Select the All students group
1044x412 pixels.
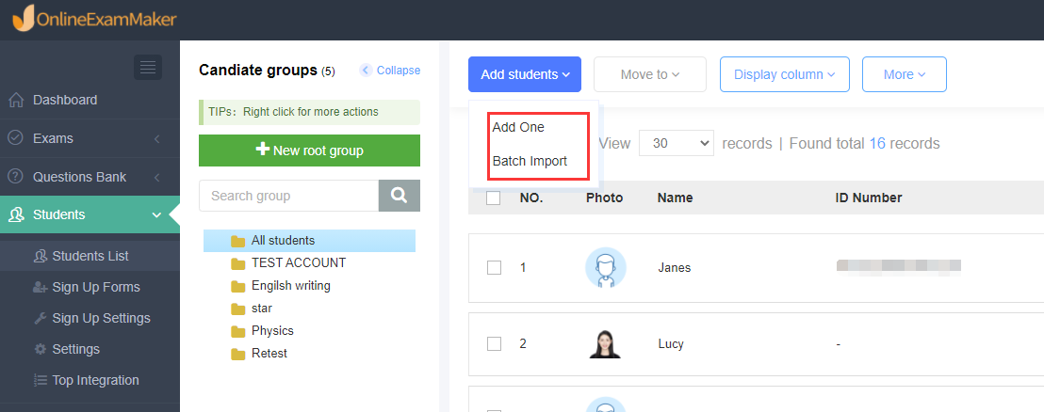pyautogui.click(x=310, y=241)
